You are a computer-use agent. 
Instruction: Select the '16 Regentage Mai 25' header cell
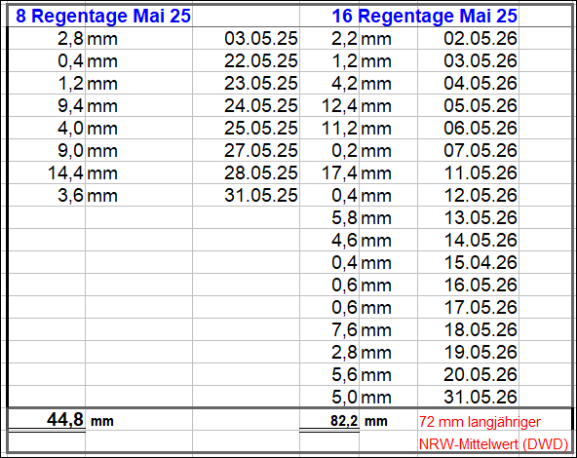pyautogui.click(x=424, y=16)
